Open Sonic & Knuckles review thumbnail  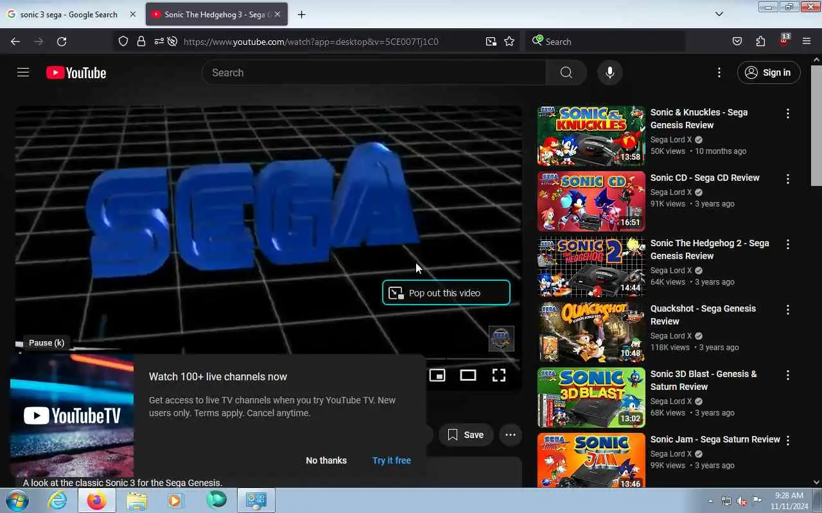[x=591, y=136]
